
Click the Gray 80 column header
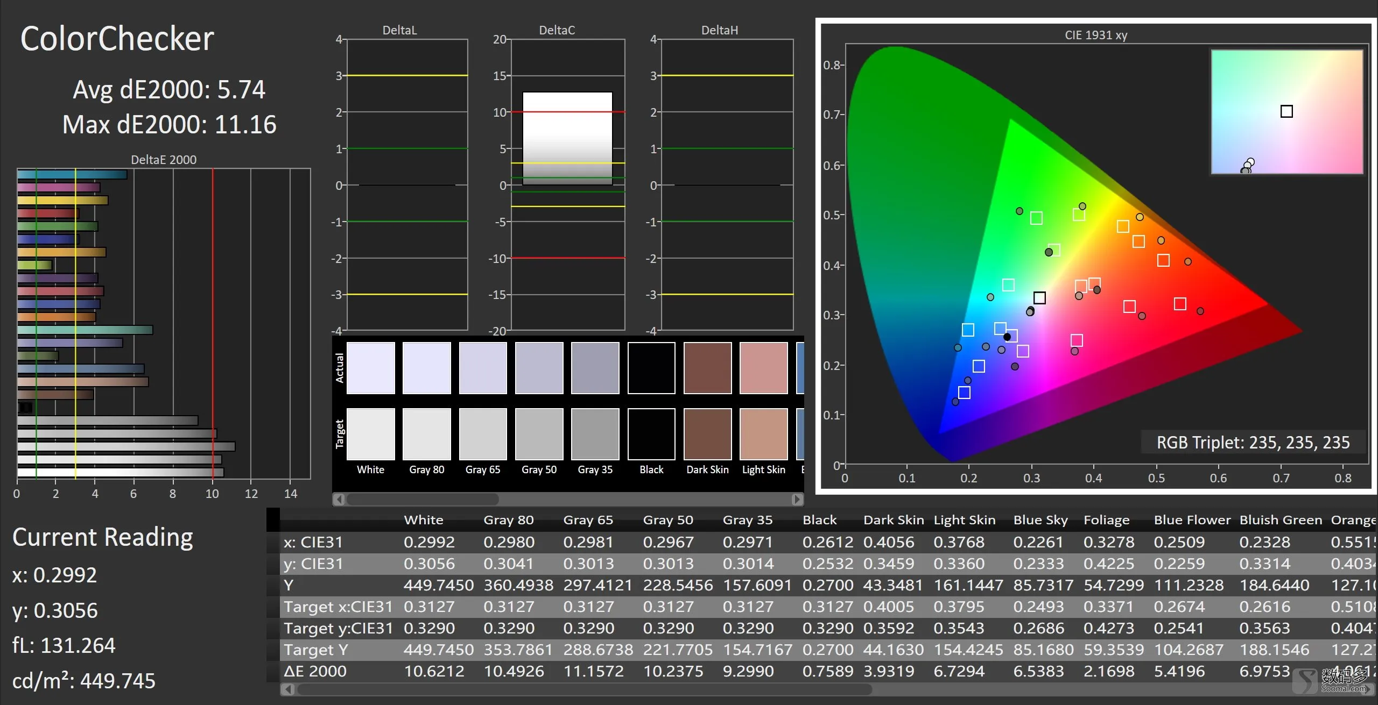click(509, 520)
